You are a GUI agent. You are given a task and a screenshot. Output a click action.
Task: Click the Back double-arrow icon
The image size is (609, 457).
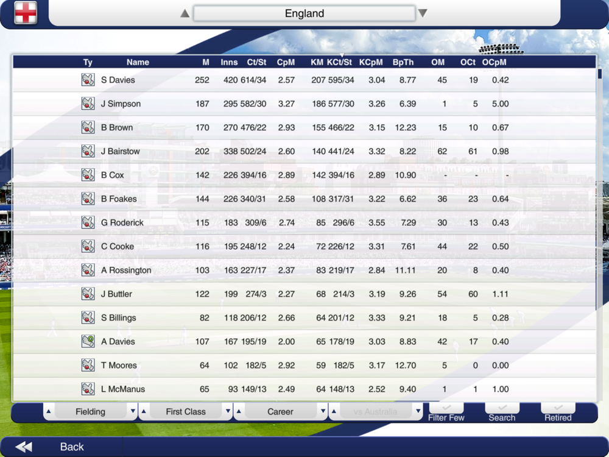pos(24,447)
